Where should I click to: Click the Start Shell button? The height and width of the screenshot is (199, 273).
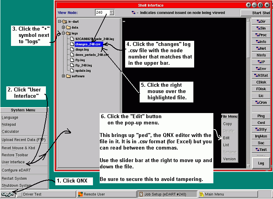256,13
